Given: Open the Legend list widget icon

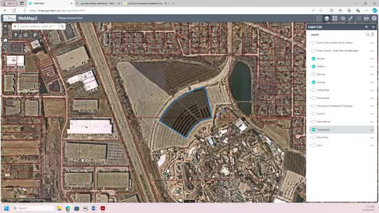Looking at the screenshot, I should click(x=319, y=18).
